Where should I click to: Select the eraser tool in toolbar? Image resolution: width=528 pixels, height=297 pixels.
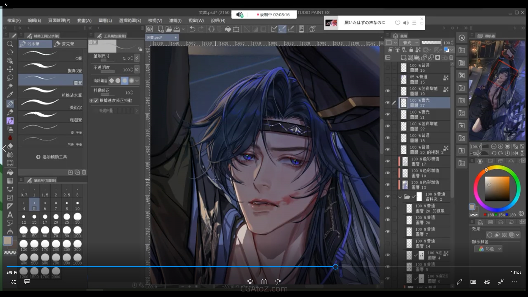coord(10,146)
